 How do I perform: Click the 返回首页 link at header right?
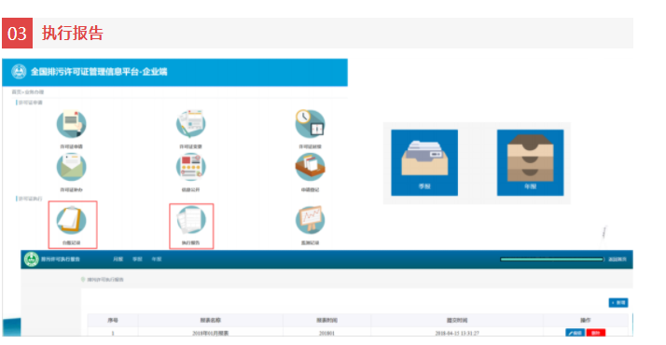617,259
